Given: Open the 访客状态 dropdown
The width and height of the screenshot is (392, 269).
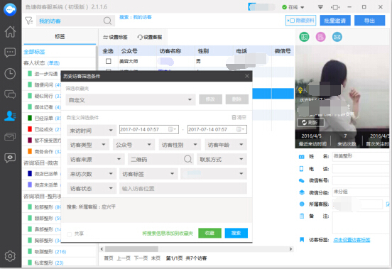Looking at the screenshot, I should pos(92,188).
